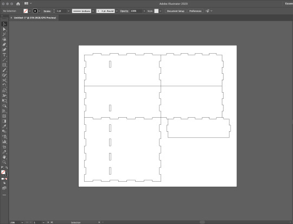The width and height of the screenshot is (293, 224).
Task: Select the Magic Wand tool
Action: click(4, 34)
